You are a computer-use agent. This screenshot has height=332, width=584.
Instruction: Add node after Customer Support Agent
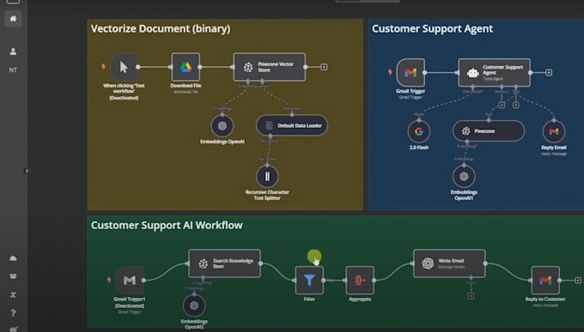tap(549, 73)
